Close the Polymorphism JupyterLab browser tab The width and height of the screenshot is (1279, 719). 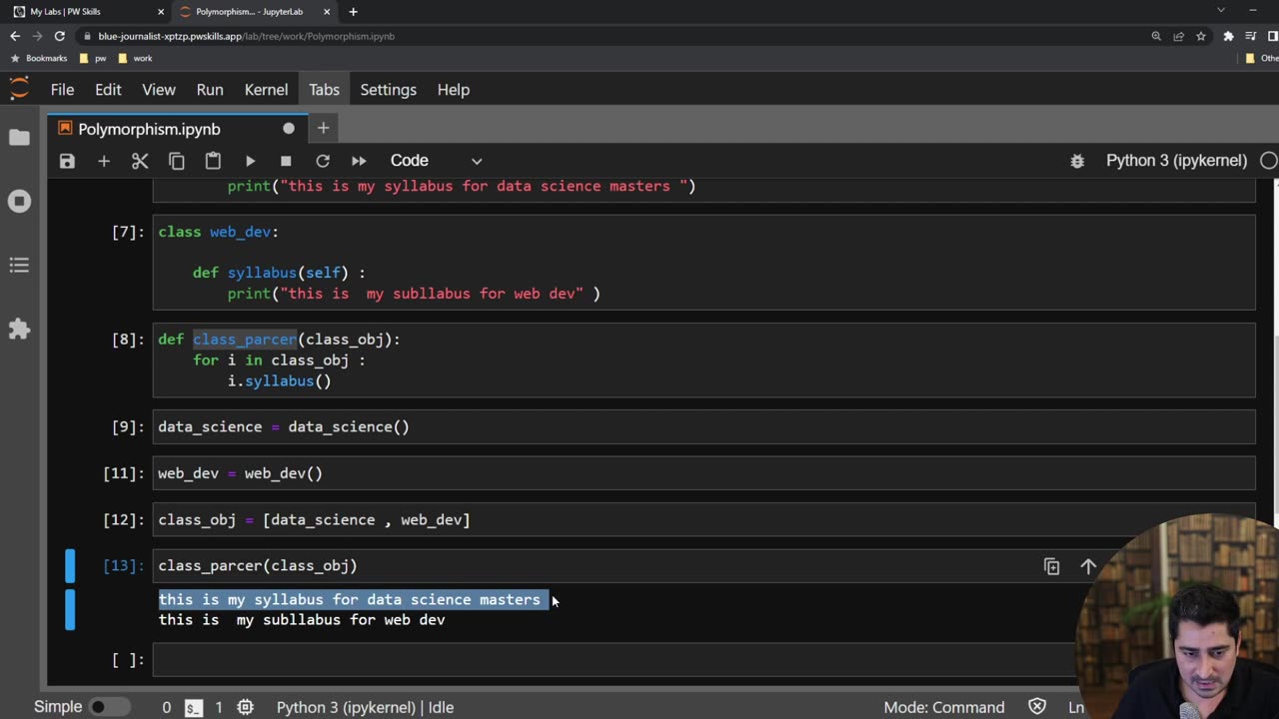pos(326,12)
